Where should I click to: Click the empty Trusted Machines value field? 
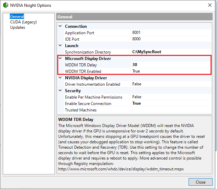tap(171, 110)
